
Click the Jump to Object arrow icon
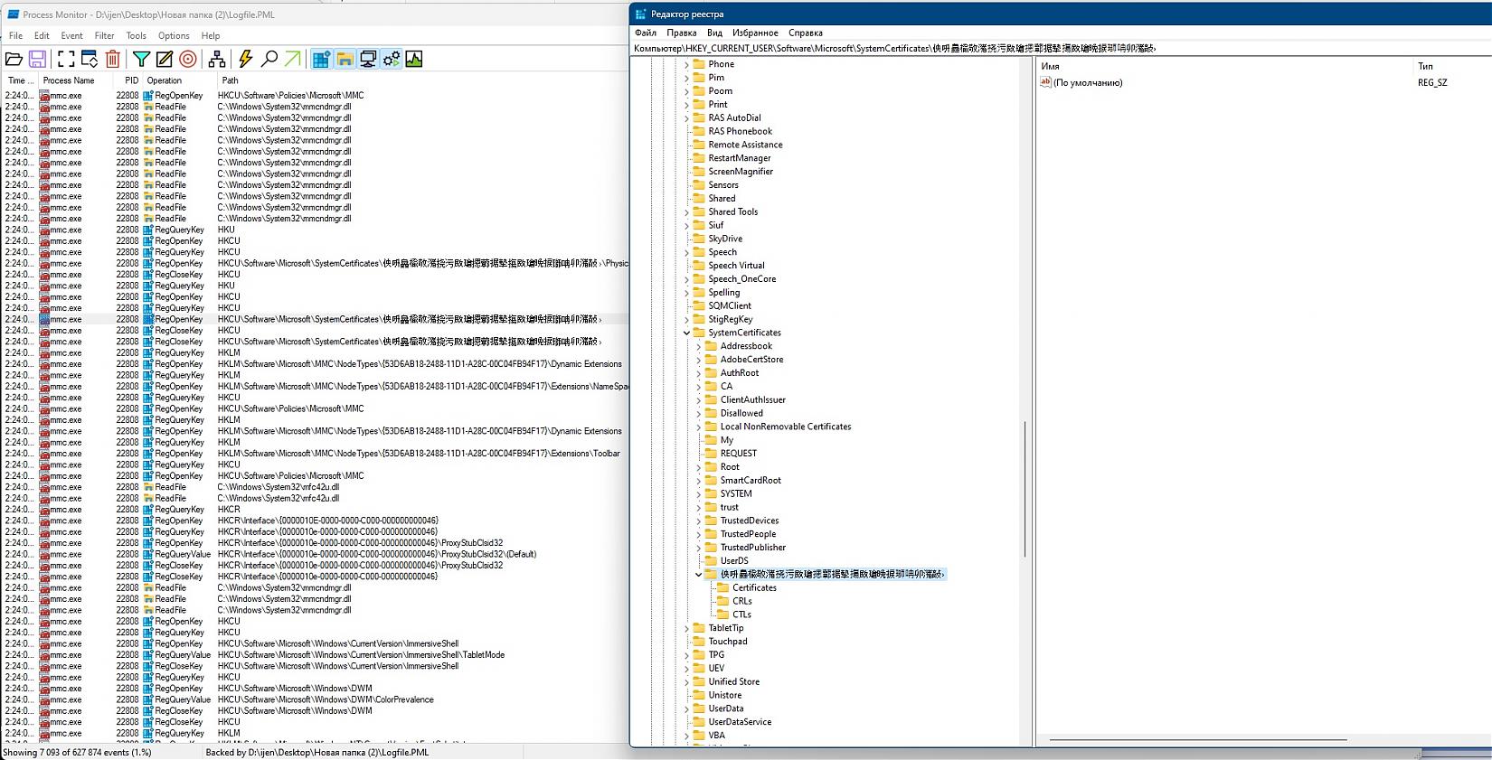coord(293,60)
